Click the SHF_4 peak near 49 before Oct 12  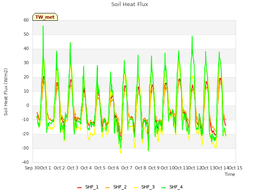(x=192, y=36)
